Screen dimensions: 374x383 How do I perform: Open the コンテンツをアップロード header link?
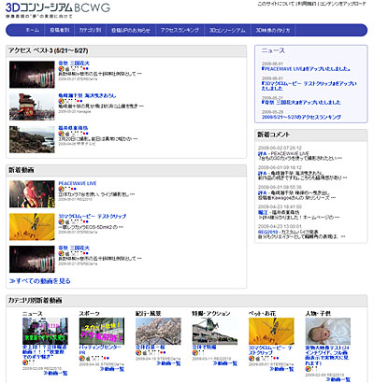point(342,4)
